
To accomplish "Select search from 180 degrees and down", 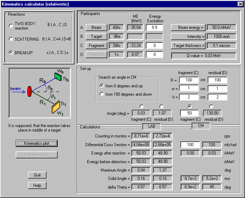I will tap(102, 94).
